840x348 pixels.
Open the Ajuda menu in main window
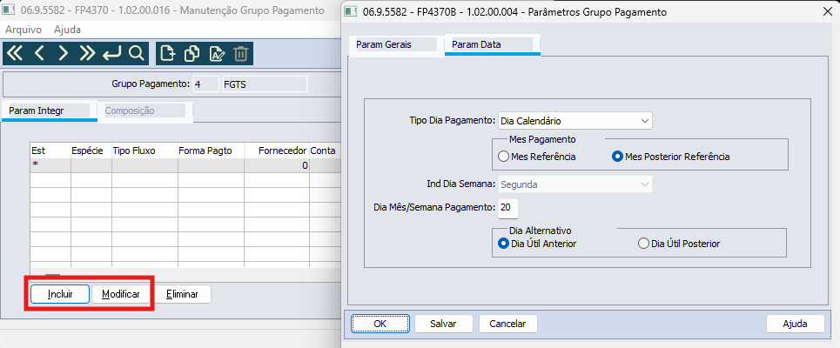click(68, 30)
